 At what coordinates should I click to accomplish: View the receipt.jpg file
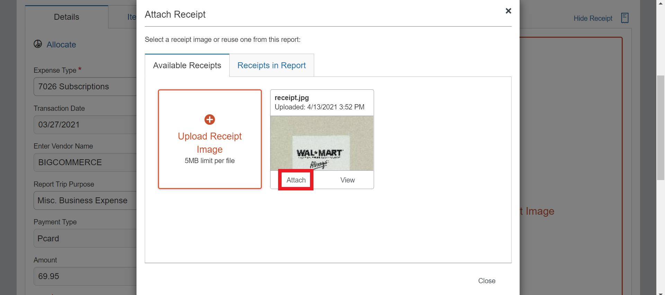pos(347,180)
